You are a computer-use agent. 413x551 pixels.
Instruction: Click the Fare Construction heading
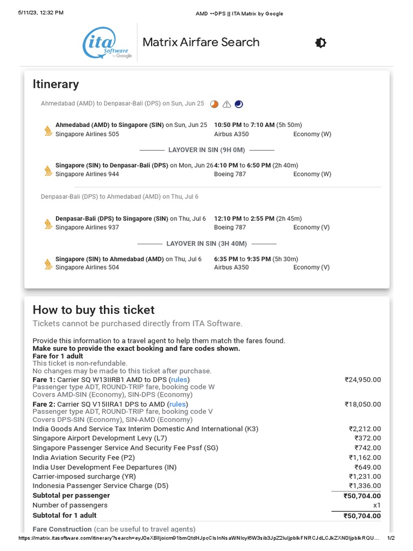click(x=62, y=529)
